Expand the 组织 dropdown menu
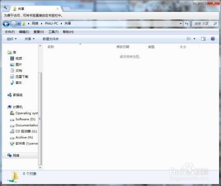Viewport: 221px width, 186px height. (11, 39)
